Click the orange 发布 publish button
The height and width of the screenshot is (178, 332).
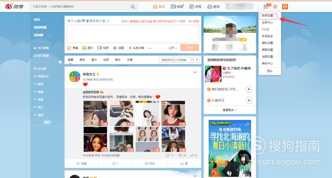(190, 47)
